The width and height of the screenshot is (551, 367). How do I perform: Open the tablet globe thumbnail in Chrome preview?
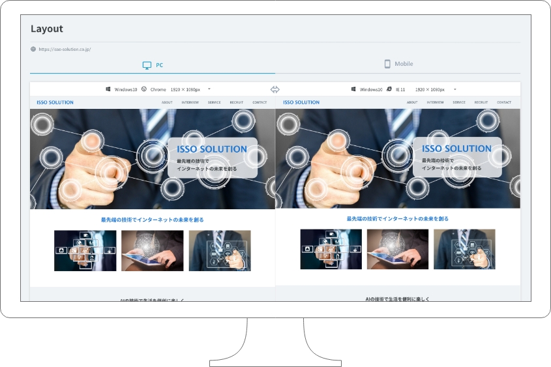tap(152, 251)
